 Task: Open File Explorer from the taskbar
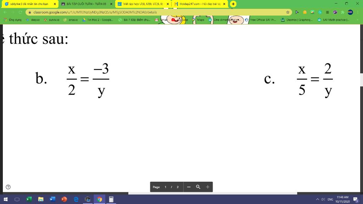point(41,199)
